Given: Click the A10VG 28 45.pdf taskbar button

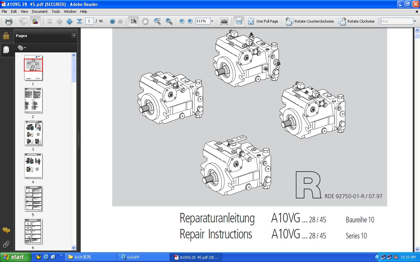Looking at the screenshot, I should [x=196, y=257].
